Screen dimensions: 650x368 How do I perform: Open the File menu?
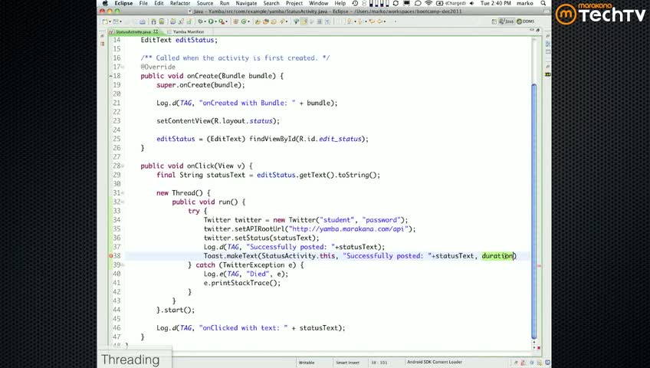(143, 3)
